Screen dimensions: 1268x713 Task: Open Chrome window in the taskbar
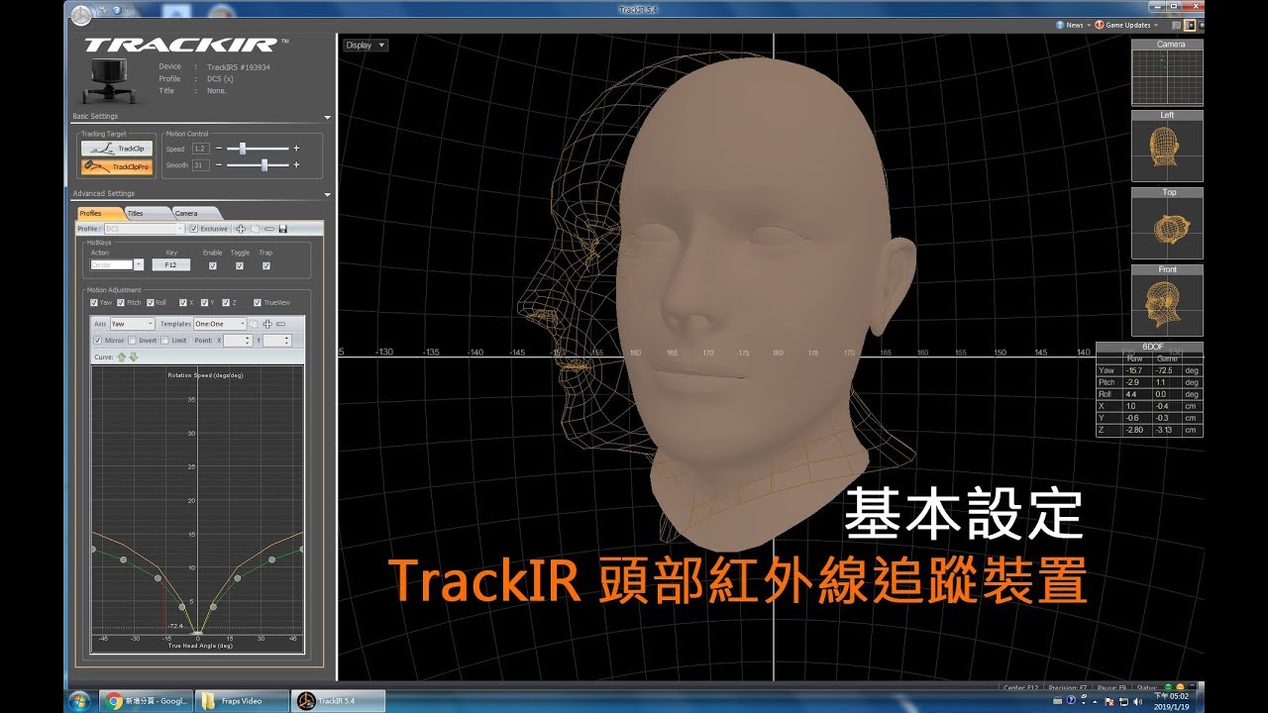click(x=145, y=700)
